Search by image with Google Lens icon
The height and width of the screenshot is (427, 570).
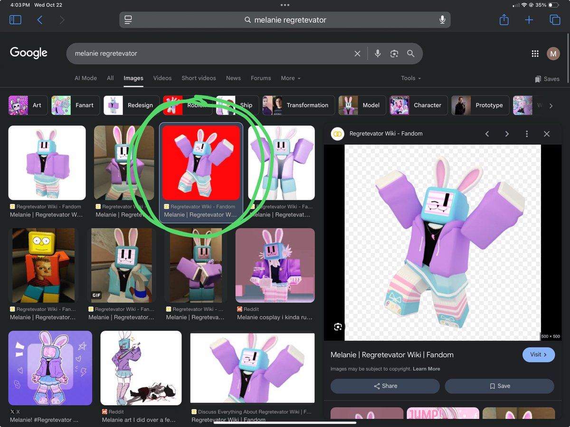pos(394,54)
